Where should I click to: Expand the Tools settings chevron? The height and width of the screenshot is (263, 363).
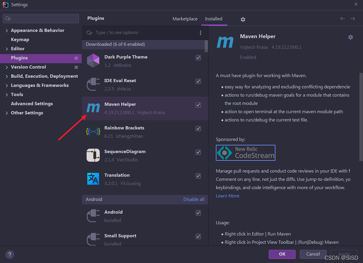click(7, 95)
